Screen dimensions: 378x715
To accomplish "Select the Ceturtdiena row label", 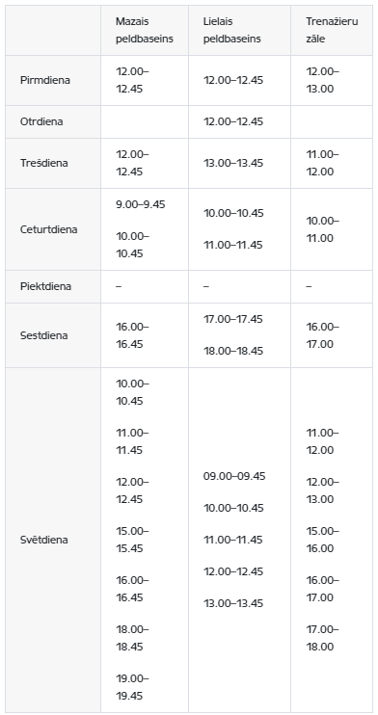I will (49, 229).
